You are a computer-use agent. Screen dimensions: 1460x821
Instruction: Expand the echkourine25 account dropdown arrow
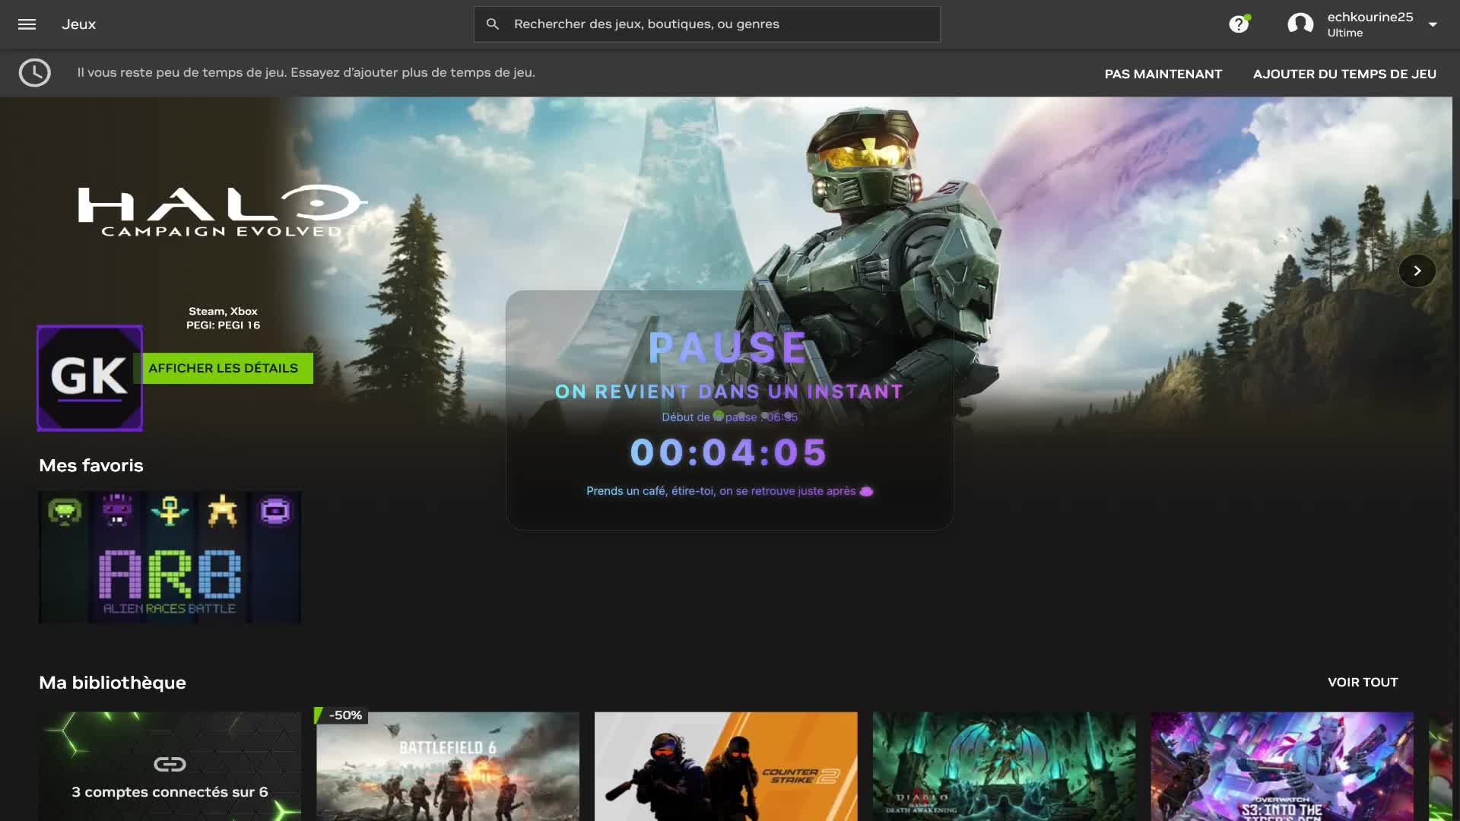point(1433,24)
